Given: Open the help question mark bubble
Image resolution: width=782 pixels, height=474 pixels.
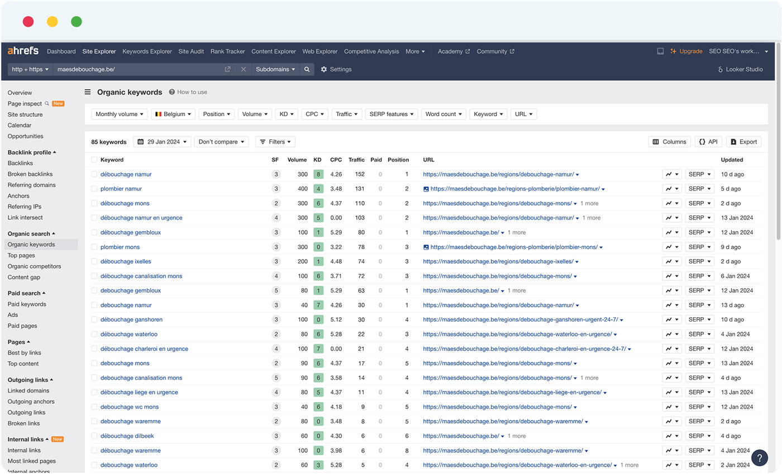Looking at the screenshot, I should (760, 457).
